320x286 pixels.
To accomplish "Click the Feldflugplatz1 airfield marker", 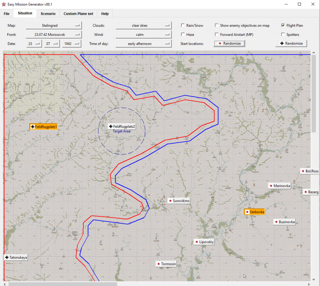I will (x=43, y=127).
